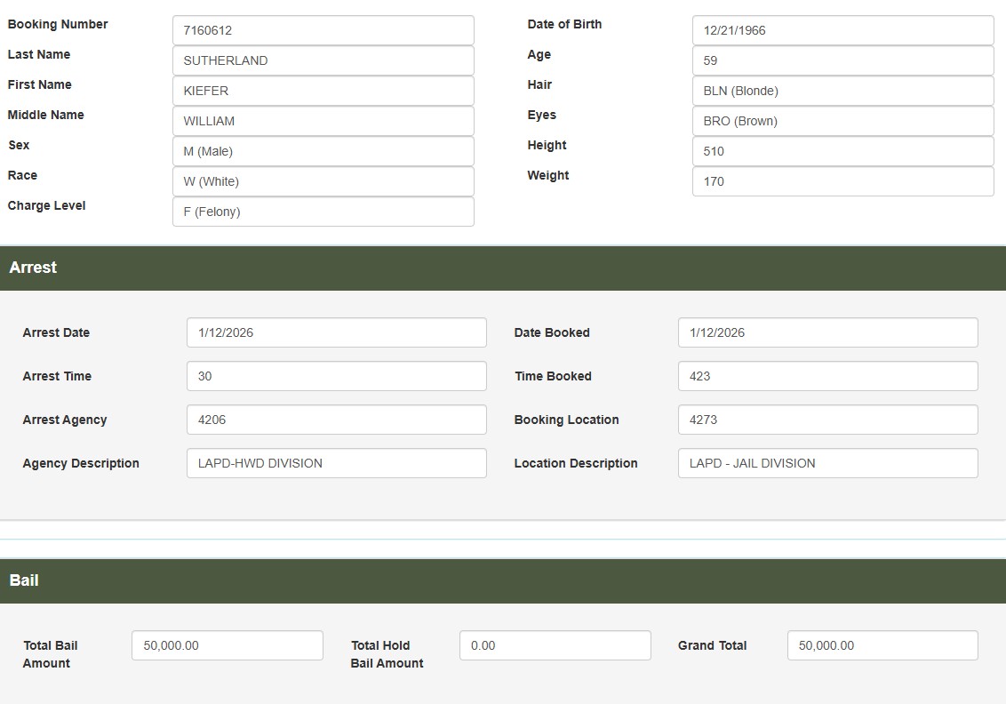Click the Arrest Agency field showing 4206
The height and width of the screenshot is (704, 1006).
coord(337,420)
